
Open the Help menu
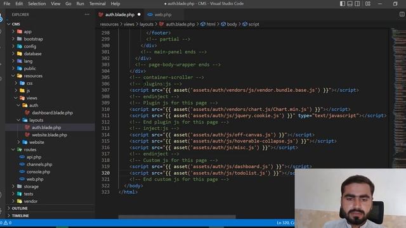115,4
